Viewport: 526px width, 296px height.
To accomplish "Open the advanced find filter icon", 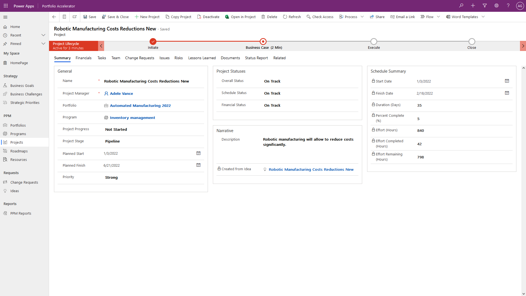I will click(485, 6).
